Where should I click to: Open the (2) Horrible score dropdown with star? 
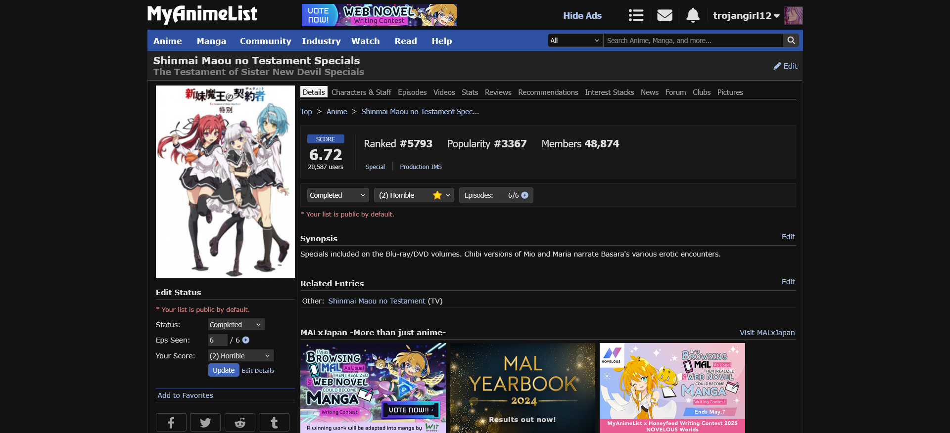[414, 195]
